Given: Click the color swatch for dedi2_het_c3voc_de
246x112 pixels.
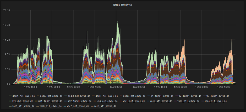Looking at the screenshot, I should 38,96.
